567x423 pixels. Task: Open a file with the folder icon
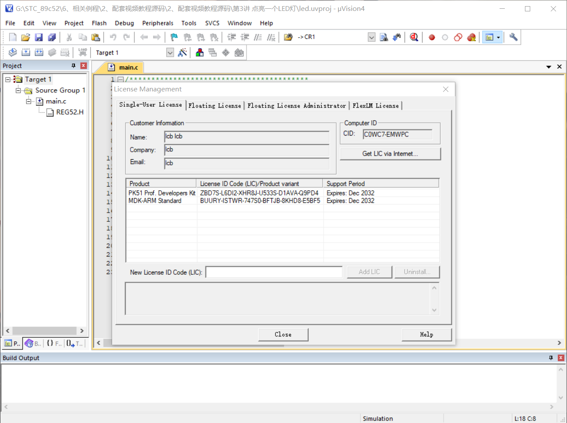pyautogui.click(x=26, y=37)
